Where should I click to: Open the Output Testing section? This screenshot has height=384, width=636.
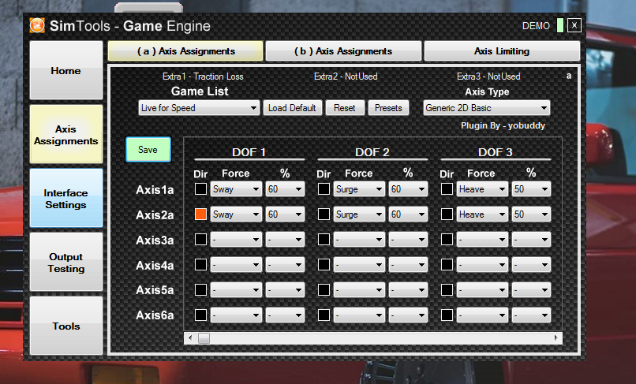(x=66, y=263)
